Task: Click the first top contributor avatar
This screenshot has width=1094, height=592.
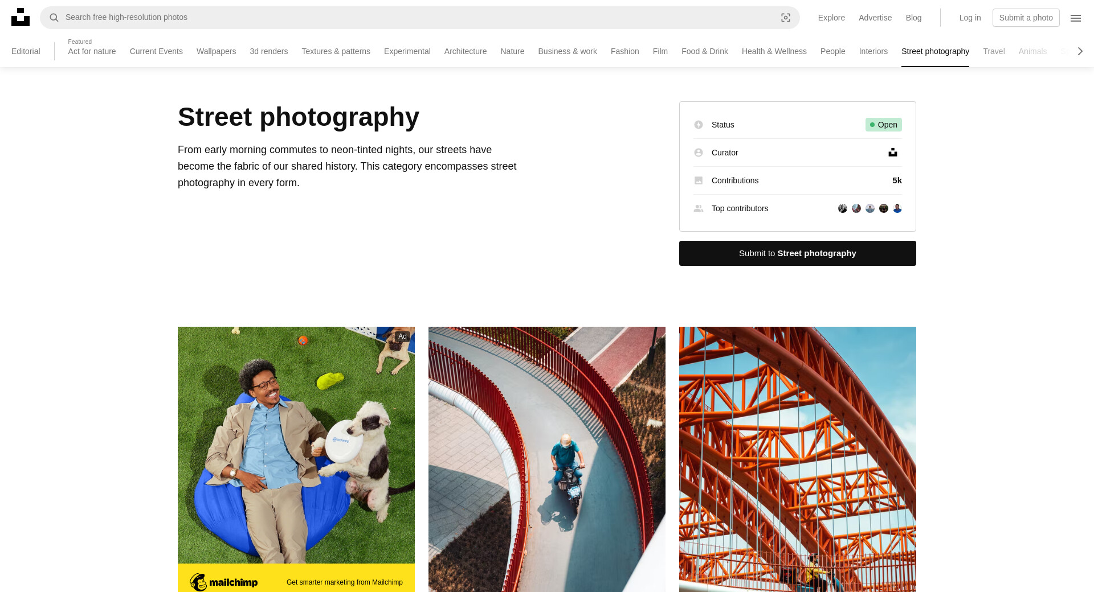Action: click(843, 208)
